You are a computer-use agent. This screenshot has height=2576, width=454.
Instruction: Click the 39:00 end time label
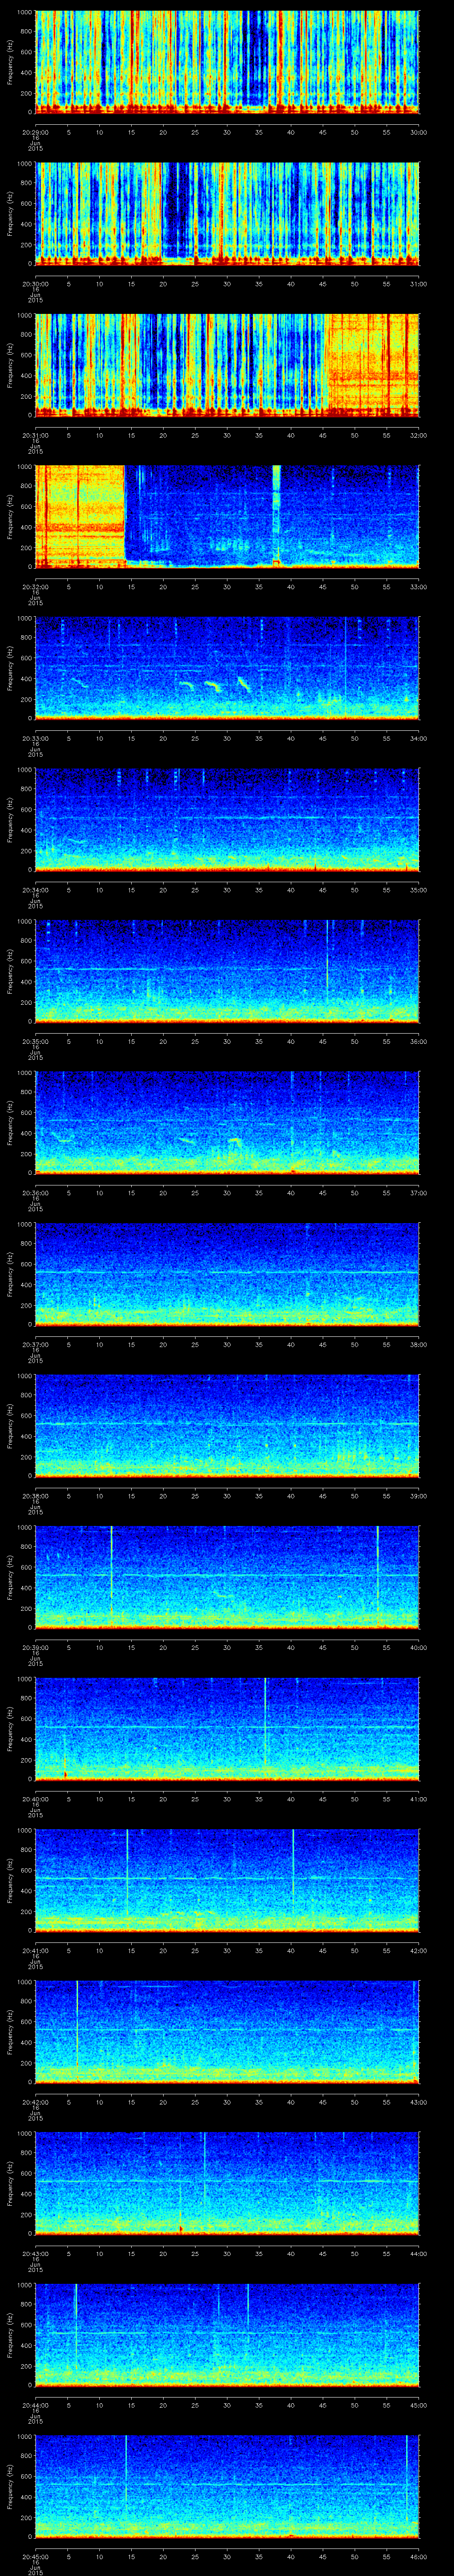coord(419,1495)
